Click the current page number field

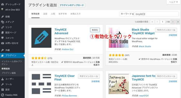coord(163,22)
